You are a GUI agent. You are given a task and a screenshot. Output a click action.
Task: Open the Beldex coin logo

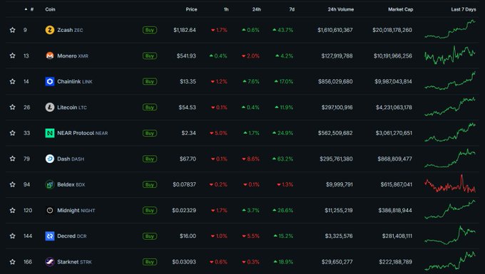pyautogui.click(x=50, y=184)
